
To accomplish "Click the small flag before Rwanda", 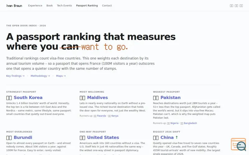I will pos(95,116).
